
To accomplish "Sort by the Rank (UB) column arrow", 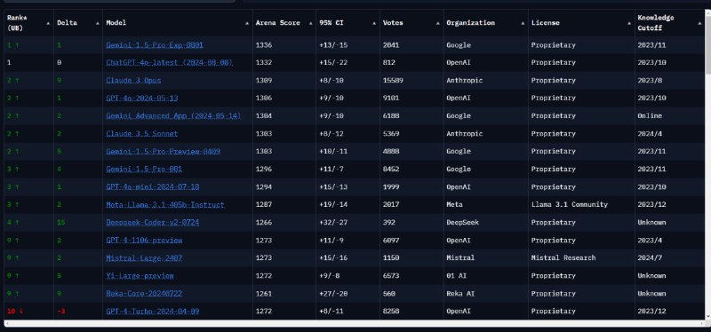I will tap(49, 23).
